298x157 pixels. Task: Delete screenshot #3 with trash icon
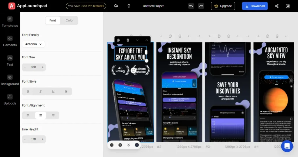(228, 36)
